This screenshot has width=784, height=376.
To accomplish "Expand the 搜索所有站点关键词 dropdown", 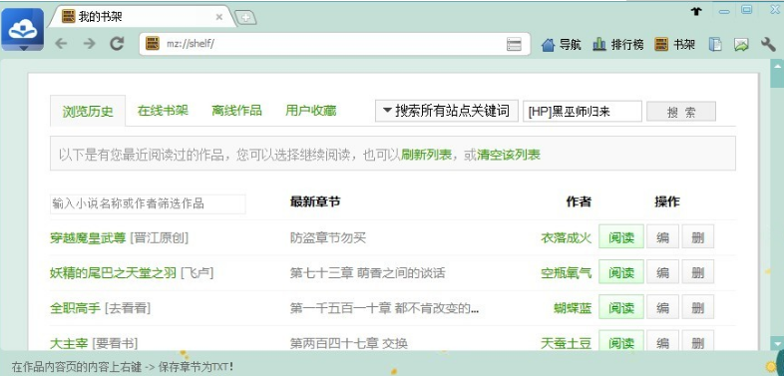I will point(447,111).
